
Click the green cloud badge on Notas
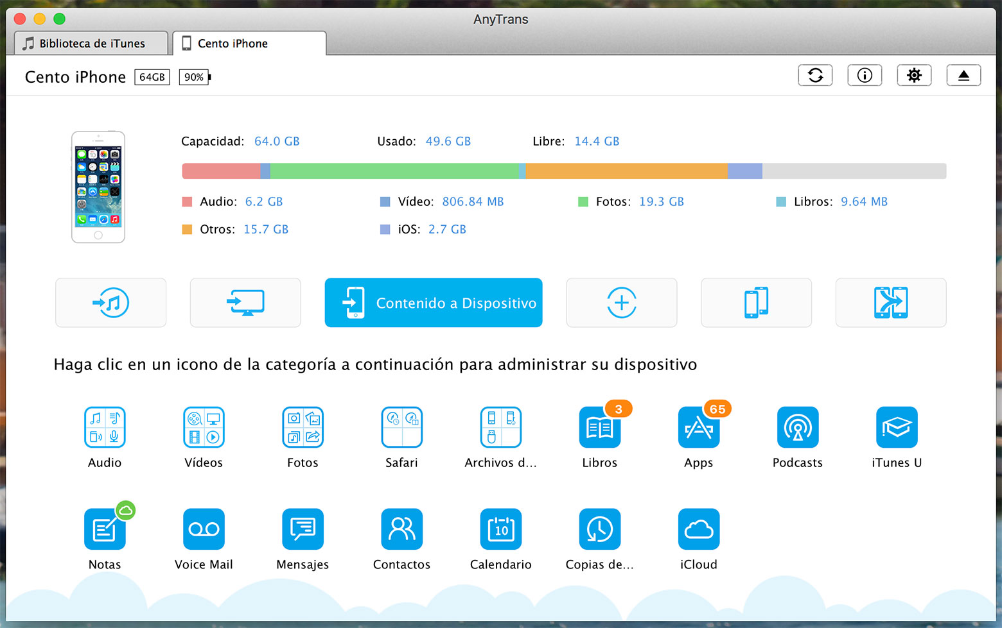tap(125, 511)
